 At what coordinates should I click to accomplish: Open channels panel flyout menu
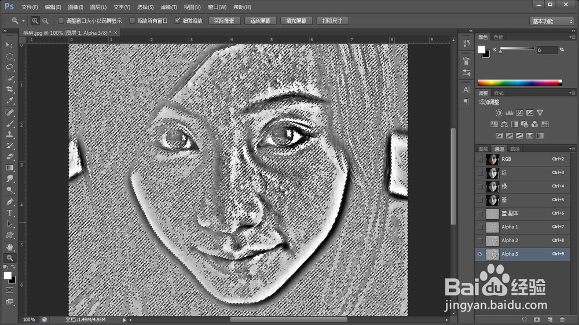point(571,149)
